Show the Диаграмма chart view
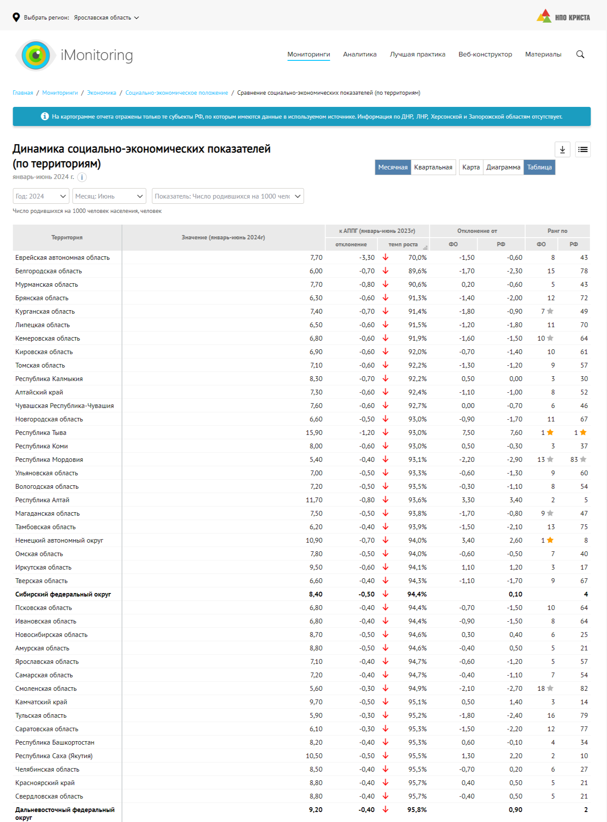 (503, 167)
